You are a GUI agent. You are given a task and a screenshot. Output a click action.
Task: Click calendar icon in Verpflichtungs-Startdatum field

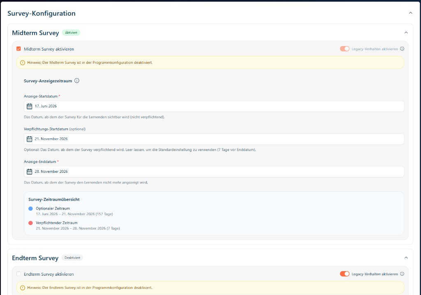pyautogui.click(x=30, y=139)
